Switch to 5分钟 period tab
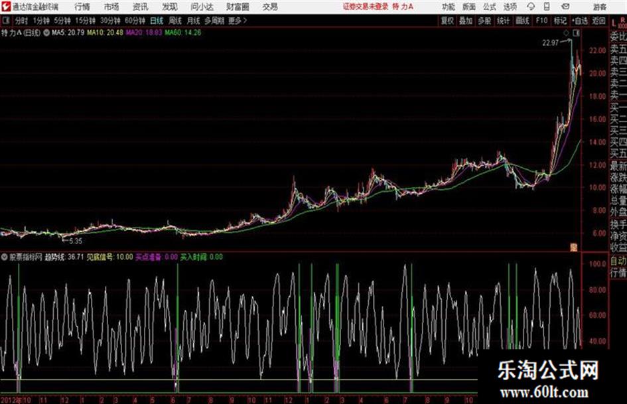This screenshot has width=627, height=404. 62,21
